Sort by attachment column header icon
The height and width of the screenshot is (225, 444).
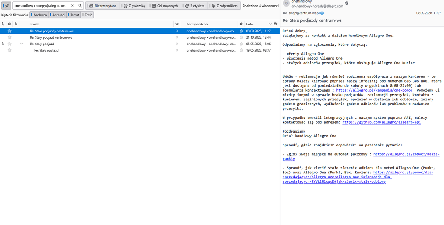pyautogui.click(x=16, y=24)
